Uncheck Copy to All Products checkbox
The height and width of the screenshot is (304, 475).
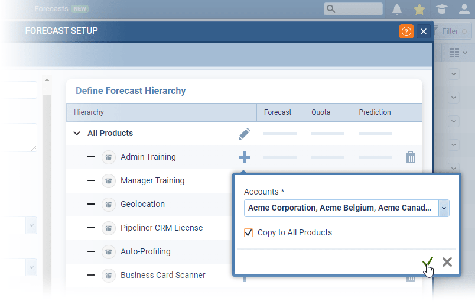pos(249,233)
